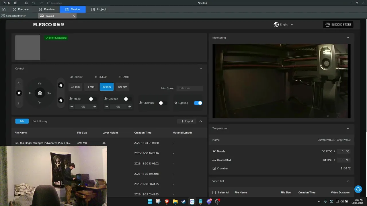Screen dimensions: 367x206
Task: Click the blue refresh icon at bottom right
Action: [x=358, y=189]
